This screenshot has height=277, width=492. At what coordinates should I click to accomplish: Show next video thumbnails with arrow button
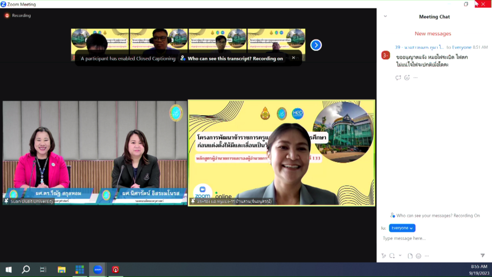point(316,45)
